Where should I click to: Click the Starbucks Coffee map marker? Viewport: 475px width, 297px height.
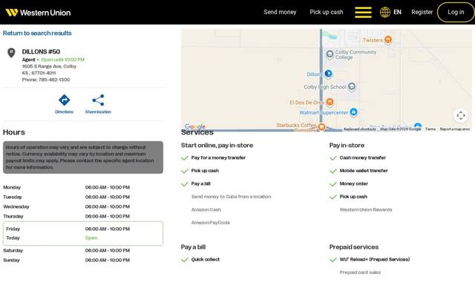321,127
